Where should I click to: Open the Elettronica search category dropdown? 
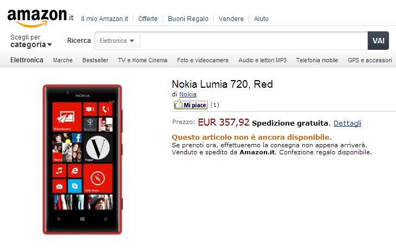click(x=117, y=41)
